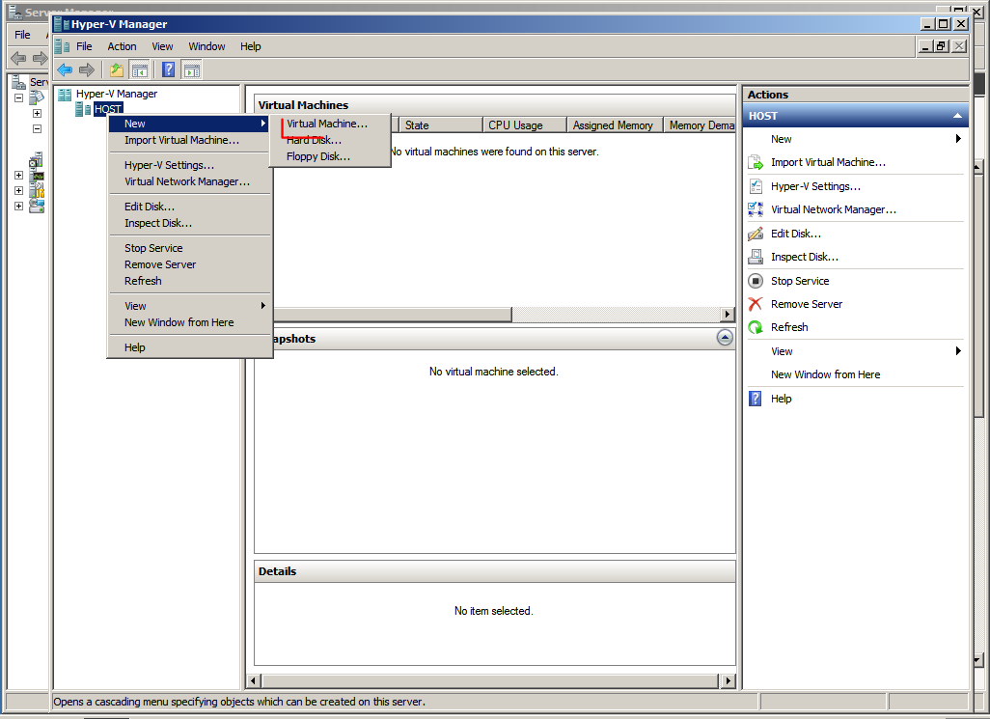The height and width of the screenshot is (719, 990).
Task: Expand the New entry in context menu
Action: coord(189,124)
